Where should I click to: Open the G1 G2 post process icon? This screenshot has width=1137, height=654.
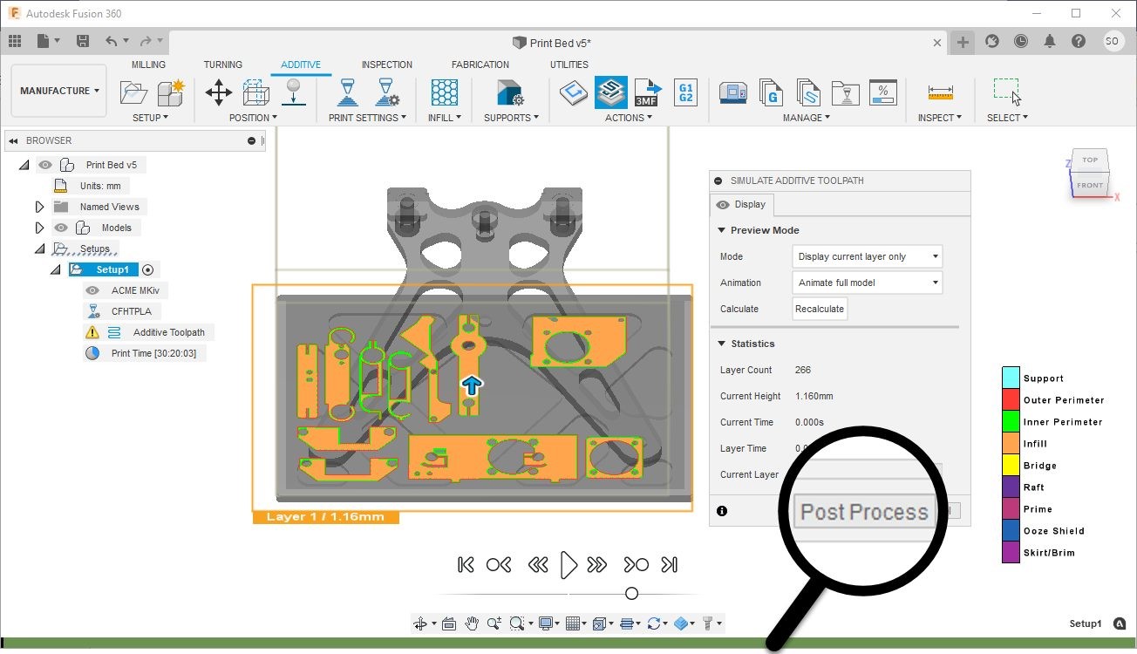tap(685, 92)
